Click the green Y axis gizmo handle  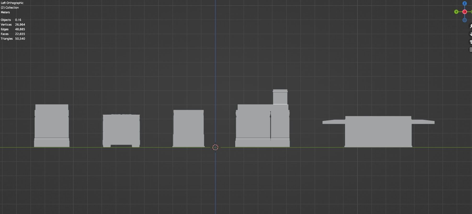pos(456,12)
